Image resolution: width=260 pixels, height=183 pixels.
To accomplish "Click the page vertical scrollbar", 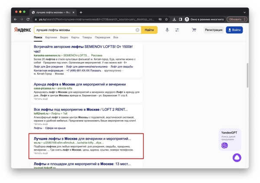I will click(x=247, y=75).
